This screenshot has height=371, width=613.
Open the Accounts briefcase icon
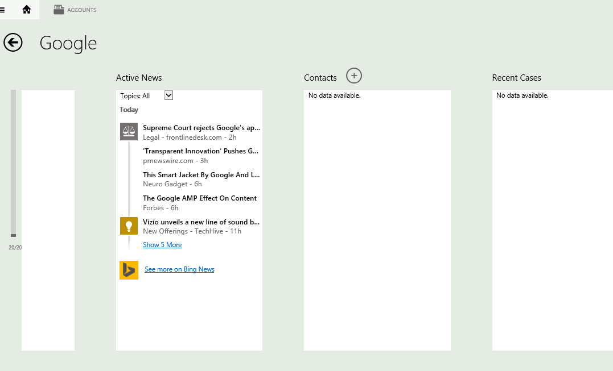59,10
